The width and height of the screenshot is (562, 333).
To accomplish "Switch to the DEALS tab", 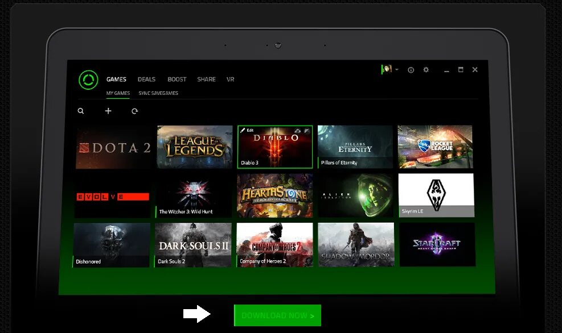I will [146, 80].
